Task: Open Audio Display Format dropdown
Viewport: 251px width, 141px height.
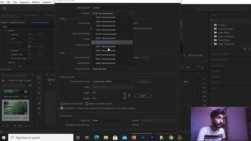Action: pos(112,69)
